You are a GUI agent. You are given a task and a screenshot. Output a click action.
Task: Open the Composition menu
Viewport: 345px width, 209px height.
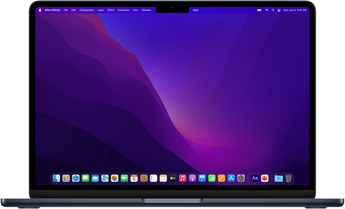[87, 10]
